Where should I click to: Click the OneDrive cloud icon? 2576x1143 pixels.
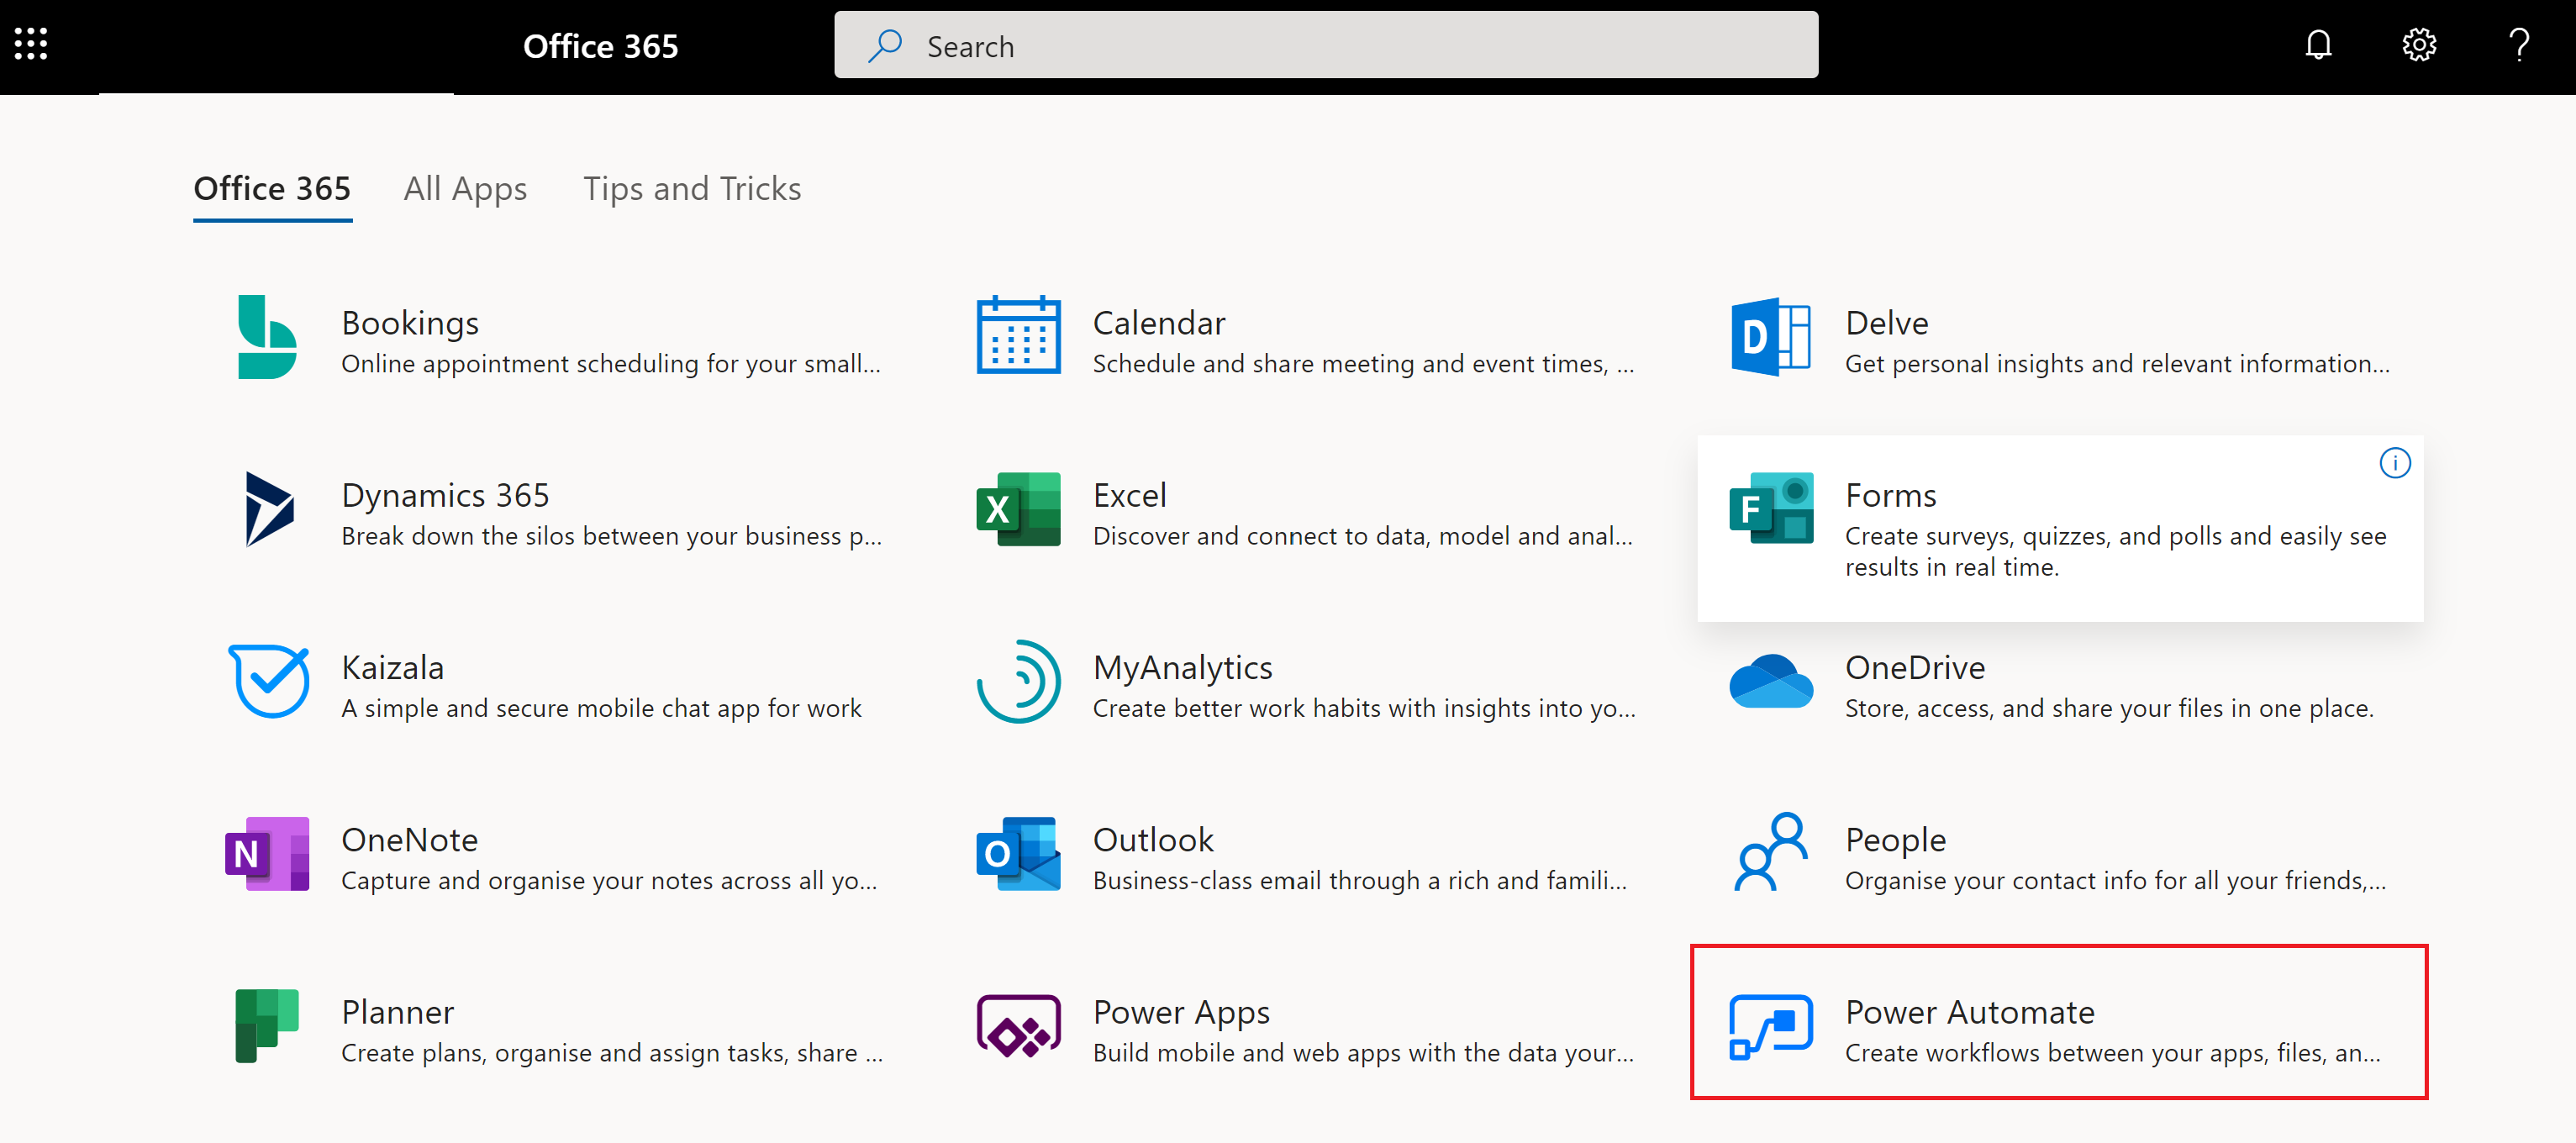tap(1770, 681)
